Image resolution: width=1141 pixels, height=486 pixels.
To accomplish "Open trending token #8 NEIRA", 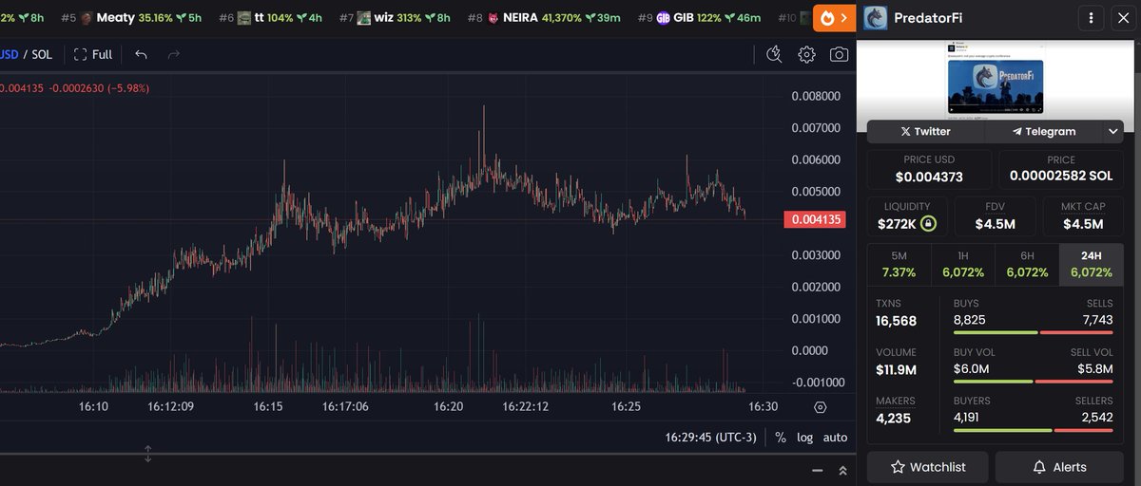I will pyautogui.click(x=544, y=18).
